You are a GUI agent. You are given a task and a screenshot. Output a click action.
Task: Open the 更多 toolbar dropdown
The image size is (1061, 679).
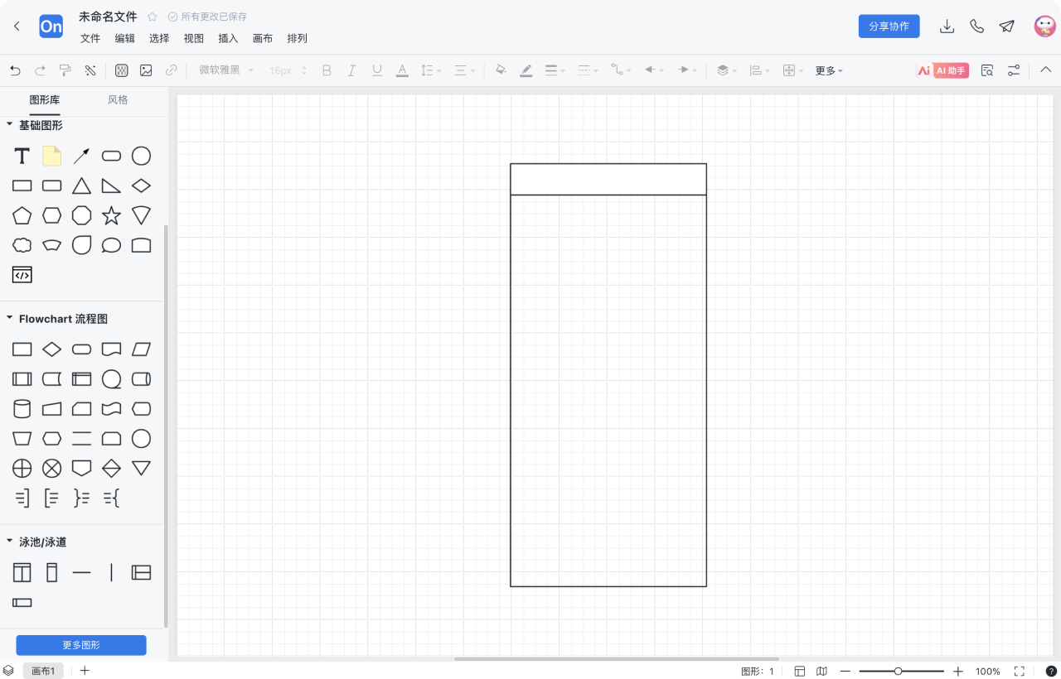pos(828,70)
